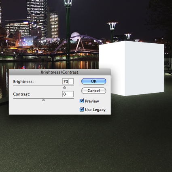Click the left end of the Brightness slider track
This screenshot has height=172, width=172.
coord(14,86)
